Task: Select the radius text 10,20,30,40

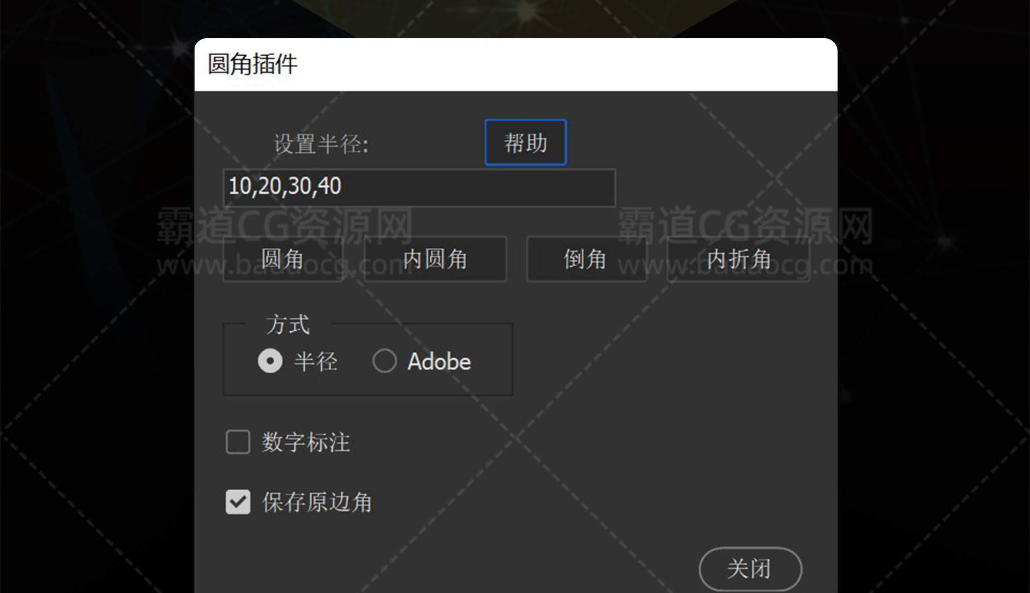Action: 284,187
